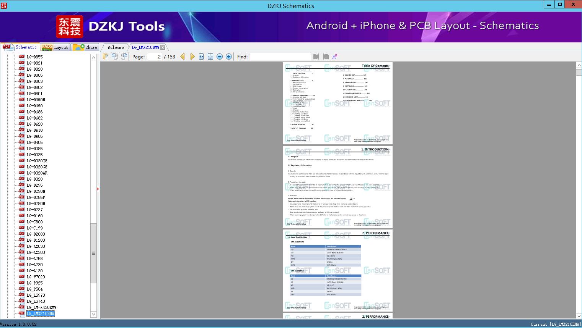Collapse side panel using red splitter arrow
582x328 pixels.
(98, 189)
